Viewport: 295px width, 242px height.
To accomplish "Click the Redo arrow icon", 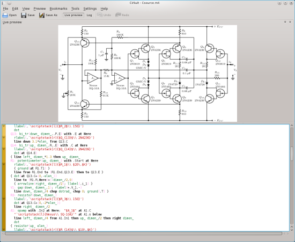I will 118,15.
